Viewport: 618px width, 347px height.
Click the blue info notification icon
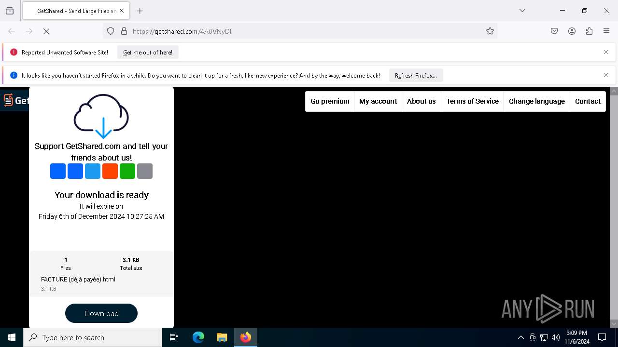(x=14, y=75)
